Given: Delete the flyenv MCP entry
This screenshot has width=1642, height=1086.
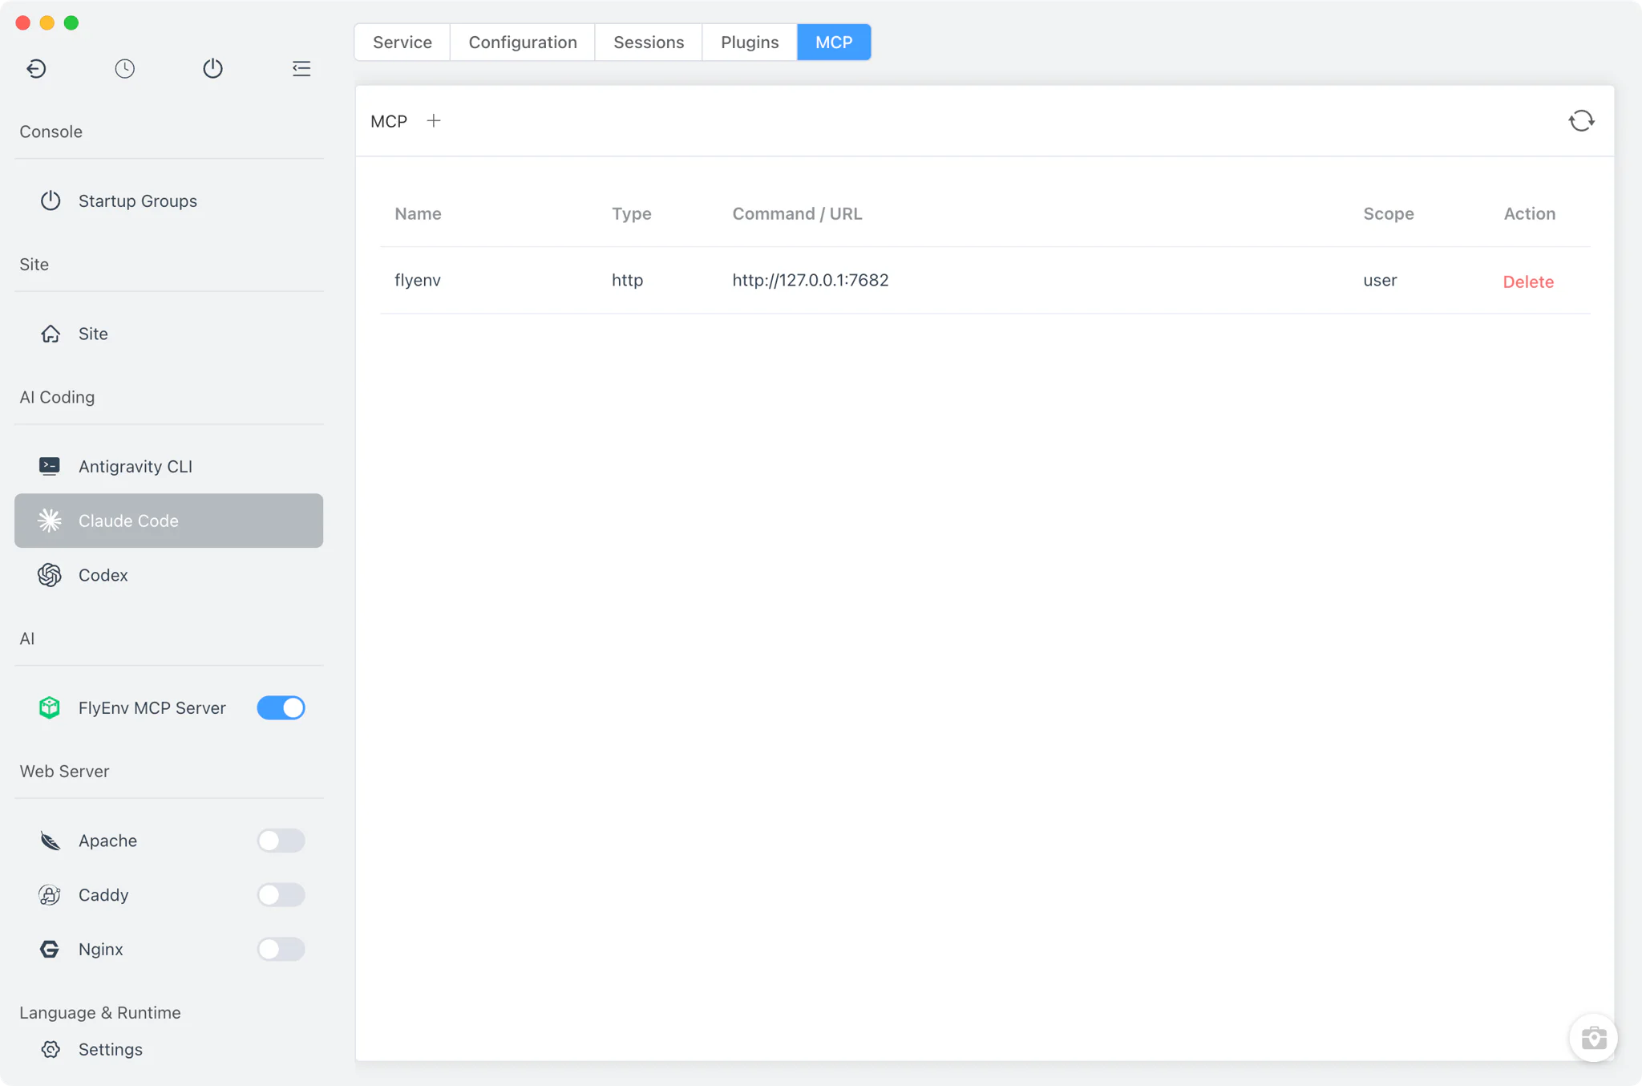Looking at the screenshot, I should 1528,282.
